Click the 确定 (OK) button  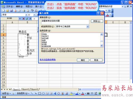(83, 60)
